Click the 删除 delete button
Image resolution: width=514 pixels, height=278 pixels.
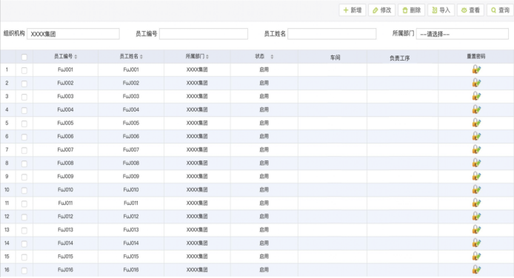tap(411, 10)
